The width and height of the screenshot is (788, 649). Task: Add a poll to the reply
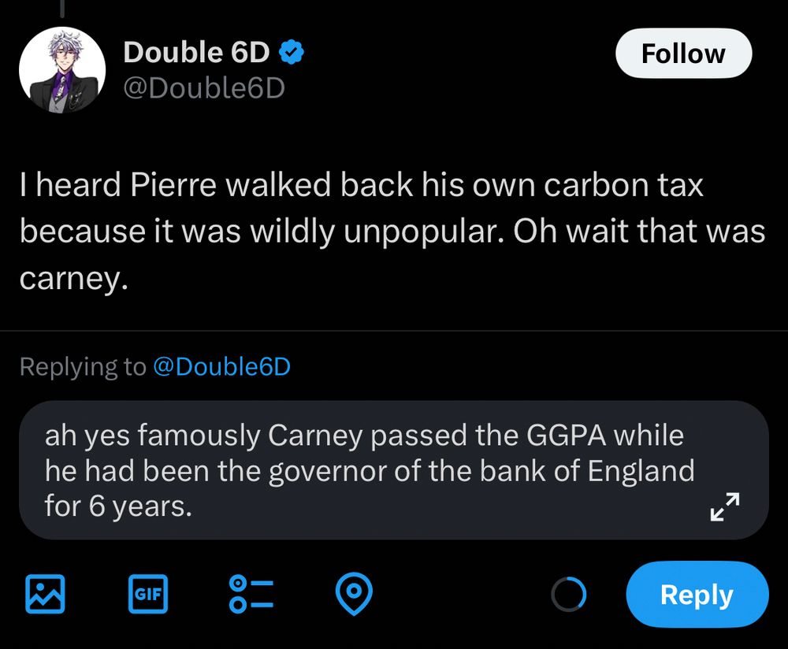(250, 594)
